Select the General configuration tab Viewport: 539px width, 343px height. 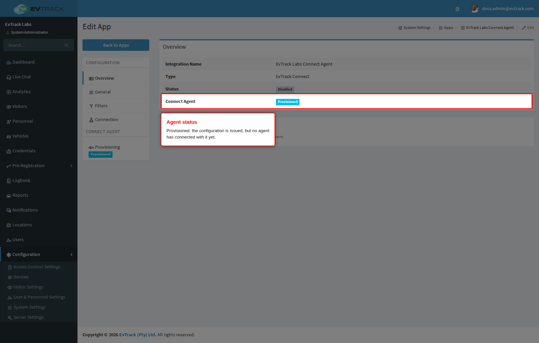pos(116,92)
